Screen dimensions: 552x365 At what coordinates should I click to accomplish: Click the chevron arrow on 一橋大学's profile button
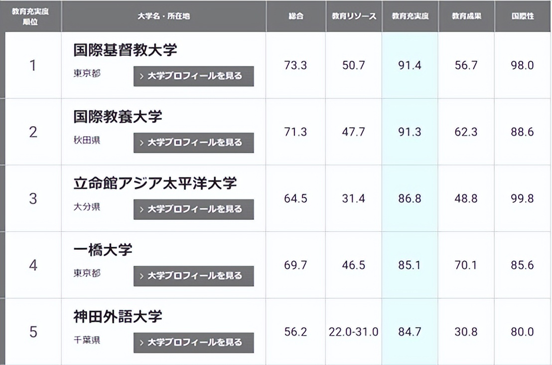(x=142, y=276)
